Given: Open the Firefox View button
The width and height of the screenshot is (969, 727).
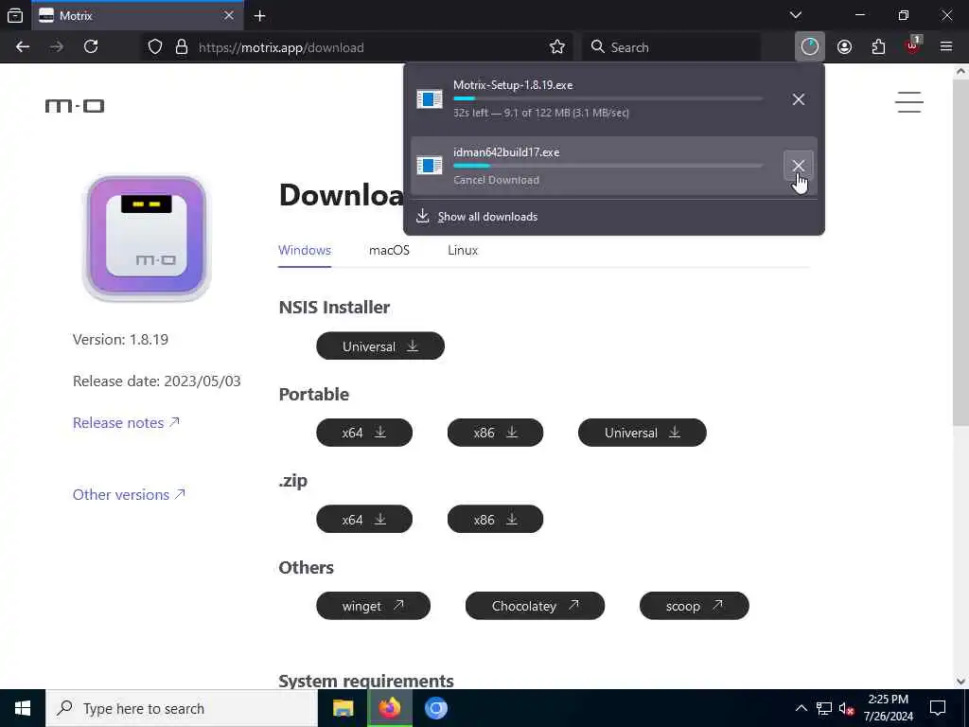Looking at the screenshot, I should point(15,15).
